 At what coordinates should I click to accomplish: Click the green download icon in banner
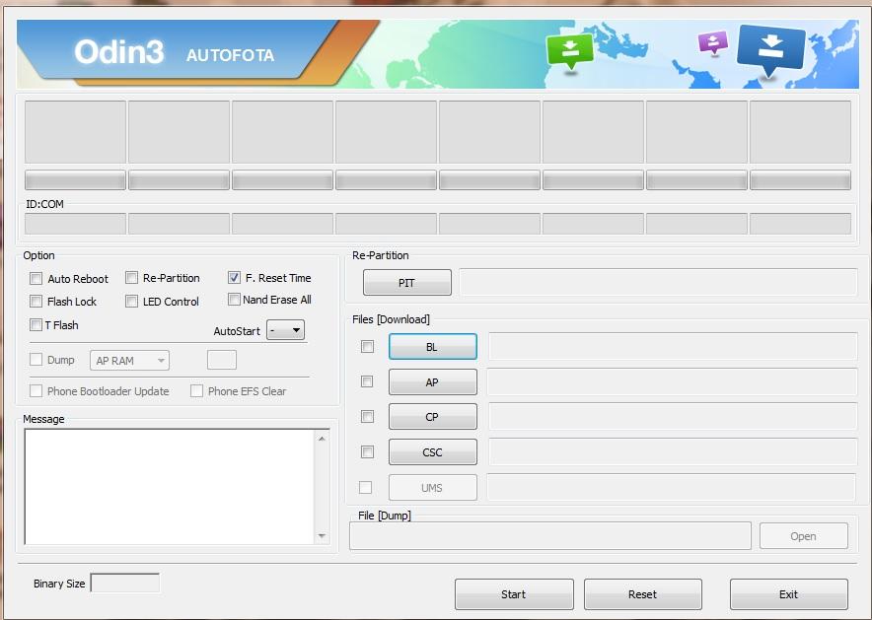pos(570,52)
